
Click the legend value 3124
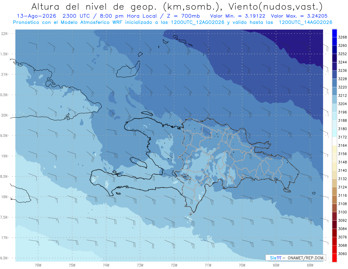[342, 187]
